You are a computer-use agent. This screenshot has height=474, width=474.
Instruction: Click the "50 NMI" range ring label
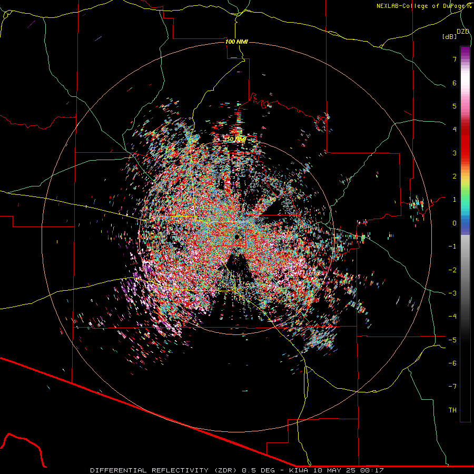coord(236,140)
